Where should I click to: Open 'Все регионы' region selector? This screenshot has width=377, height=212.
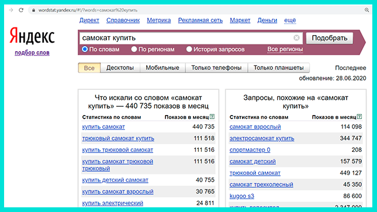285,49
